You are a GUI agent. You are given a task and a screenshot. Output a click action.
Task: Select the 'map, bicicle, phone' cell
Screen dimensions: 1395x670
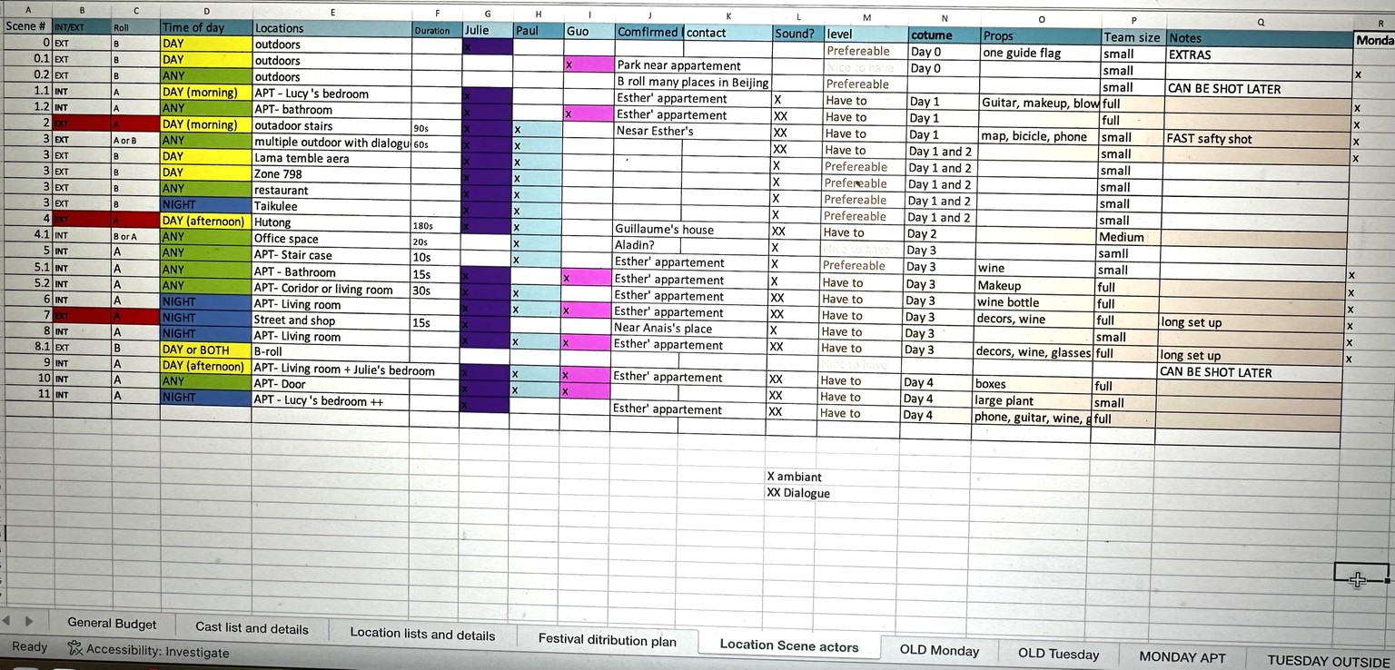coord(1036,136)
